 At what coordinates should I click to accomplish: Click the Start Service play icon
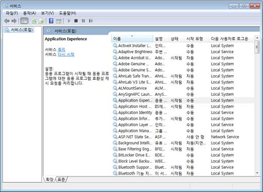[x=69, y=21]
